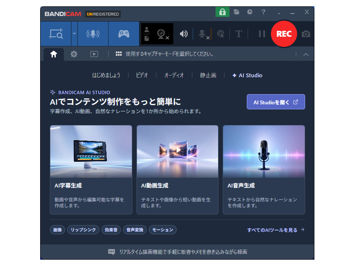
Task: Open the AI字幕生成 card thumbnail
Action: [x=91, y=152]
